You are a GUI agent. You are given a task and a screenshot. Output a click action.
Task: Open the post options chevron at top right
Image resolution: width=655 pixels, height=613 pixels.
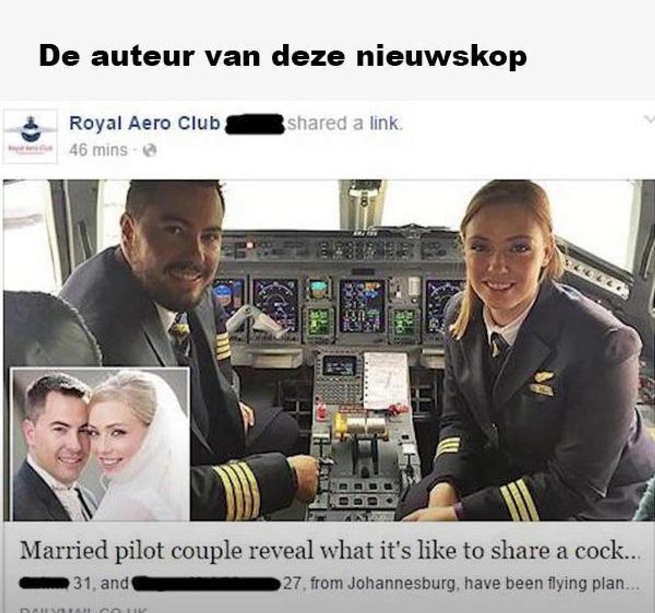pos(648,119)
